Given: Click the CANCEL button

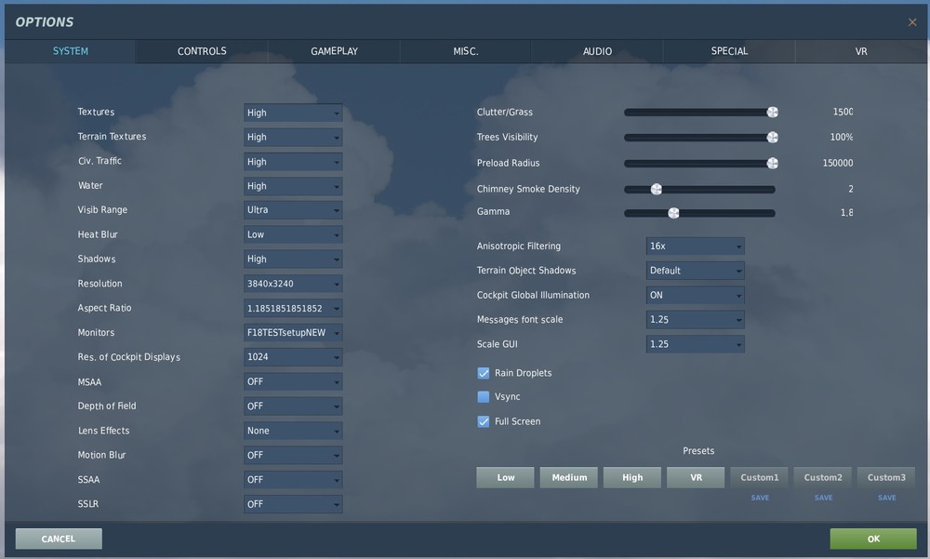Looking at the screenshot, I should 58,539.
